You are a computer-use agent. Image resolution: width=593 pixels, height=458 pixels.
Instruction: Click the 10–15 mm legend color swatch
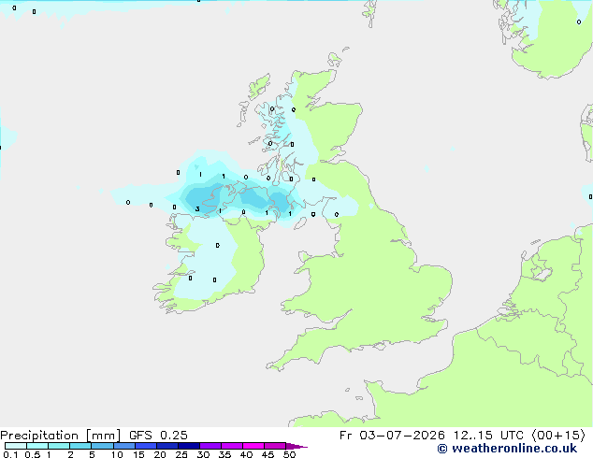coord(124,446)
